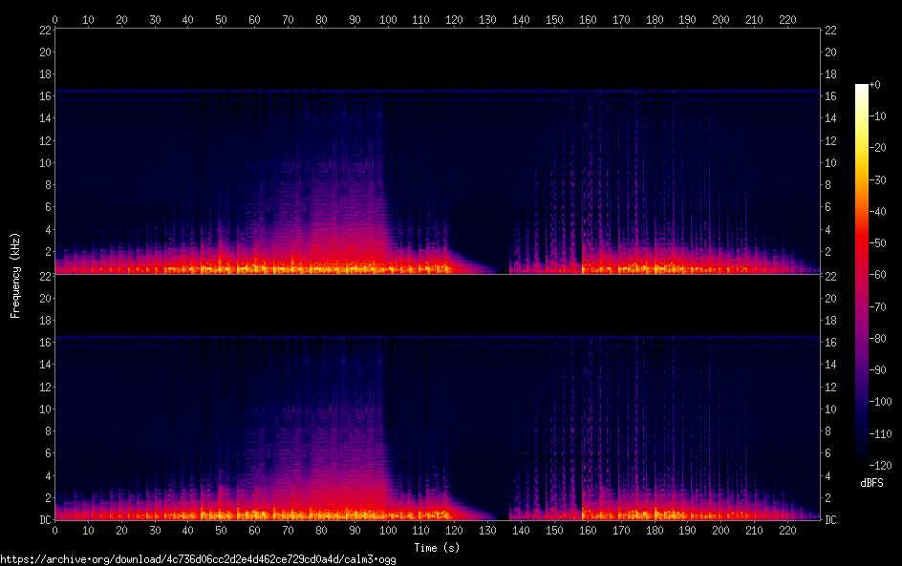Click the 6 kHz label on upper channel's right axis
902x566 pixels.
pos(829,207)
